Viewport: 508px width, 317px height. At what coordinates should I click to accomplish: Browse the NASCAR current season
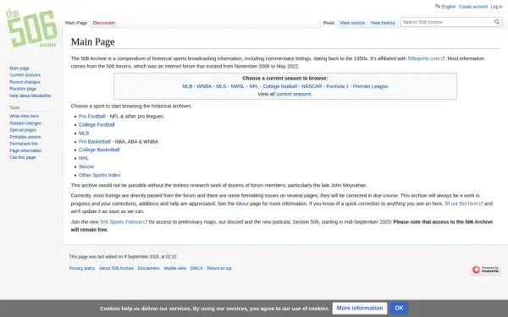click(312, 86)
